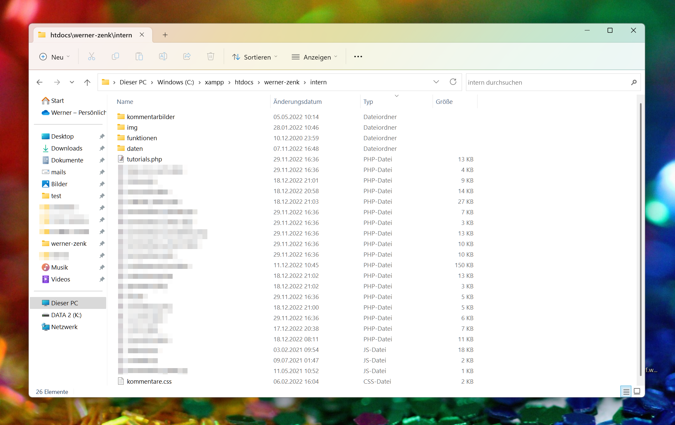Switch to large thumbnails view toggle
Image resolution: width=675 pixels, height=425 pixels.
637,392
